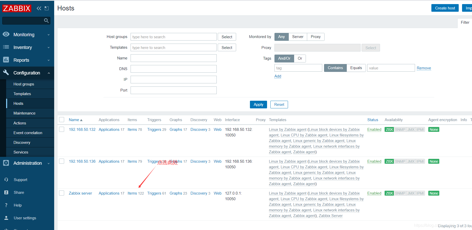Click the Create host button

click(445, 8)
